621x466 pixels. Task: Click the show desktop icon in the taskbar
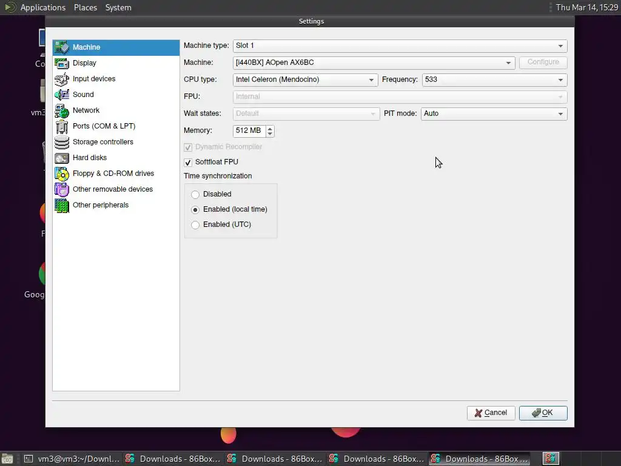click(x=7, y=459)
